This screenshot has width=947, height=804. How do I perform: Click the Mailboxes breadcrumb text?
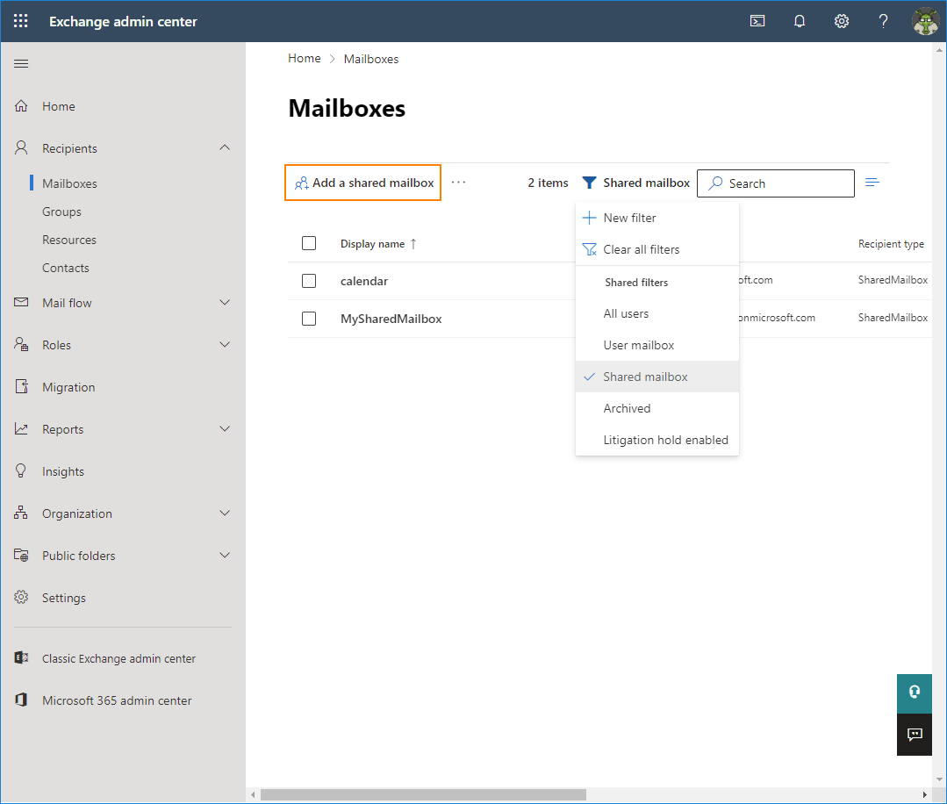point(371,59)
